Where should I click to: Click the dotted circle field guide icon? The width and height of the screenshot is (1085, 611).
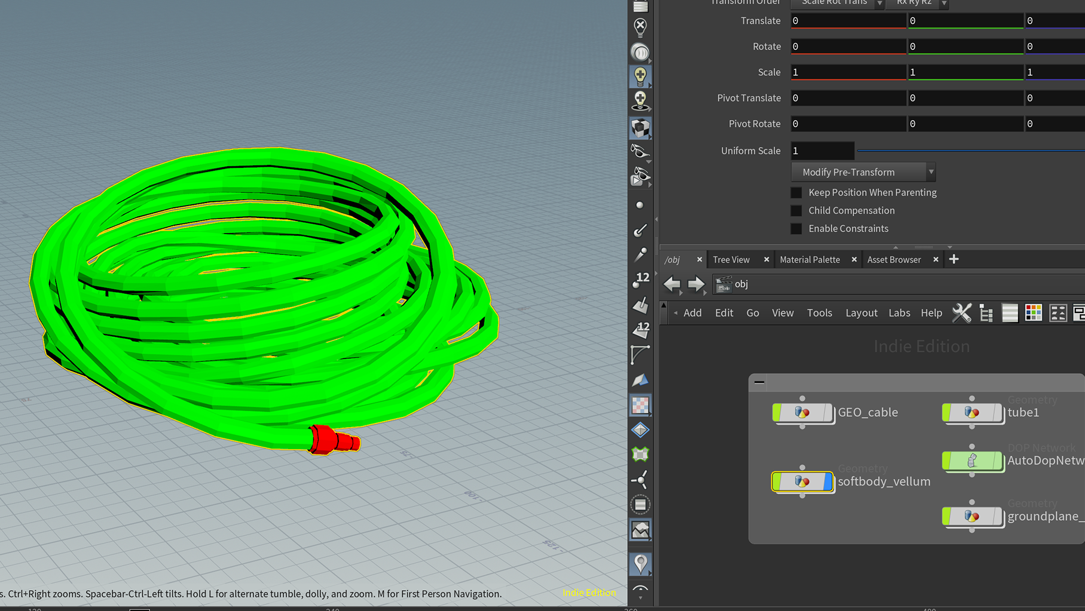click(640, 505)
